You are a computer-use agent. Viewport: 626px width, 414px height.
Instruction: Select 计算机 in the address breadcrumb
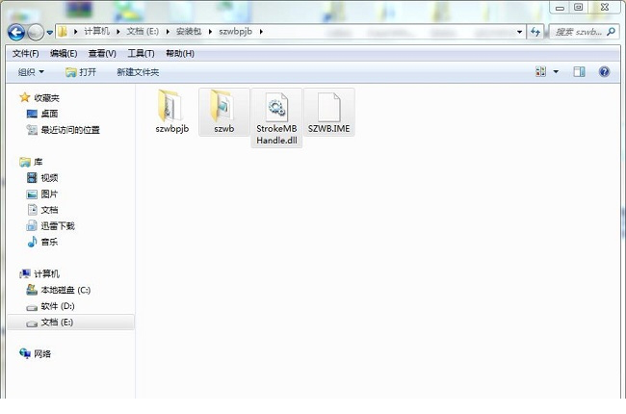pos(96,31)
